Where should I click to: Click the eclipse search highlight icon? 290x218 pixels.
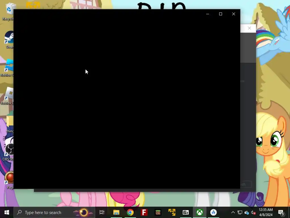point(84,212)
